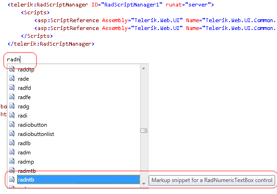The width and height of the screenshot is (277, 194).
Task: Select the highlighted radntb snippet entry
Action: tap(78, 180)
